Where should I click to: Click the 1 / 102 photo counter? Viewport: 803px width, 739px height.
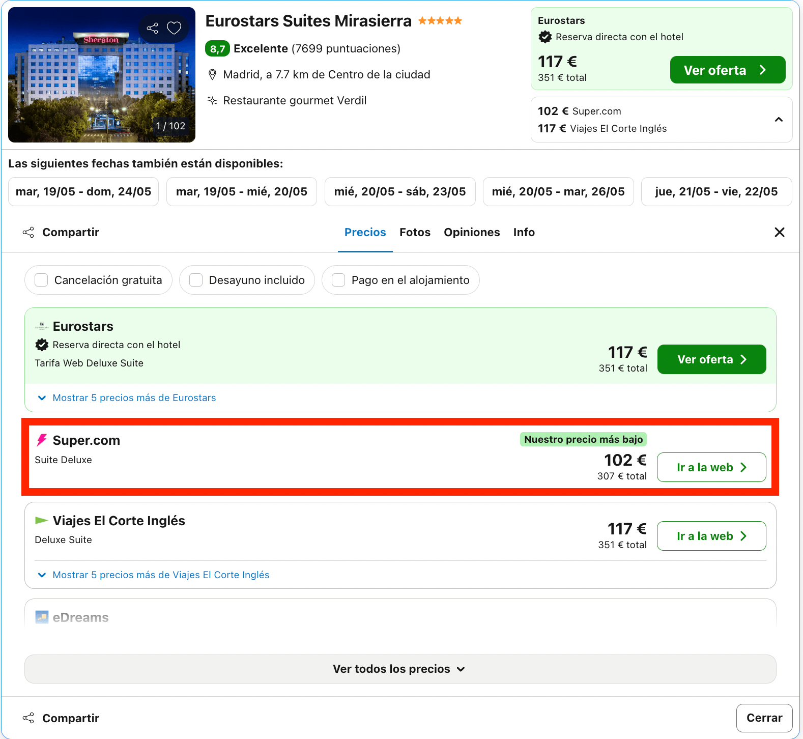click(x=170, y=126)
